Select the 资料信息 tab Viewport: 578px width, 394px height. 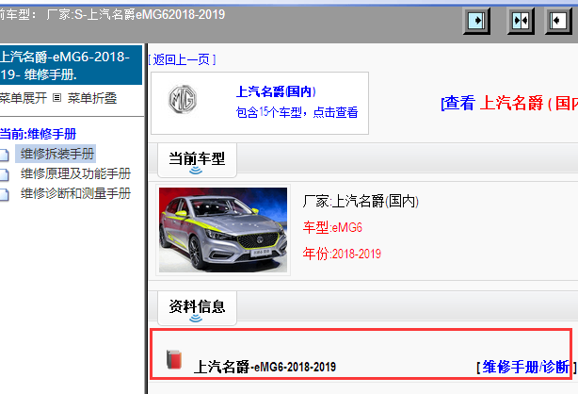pyautogui.click(x=197, y=308)
